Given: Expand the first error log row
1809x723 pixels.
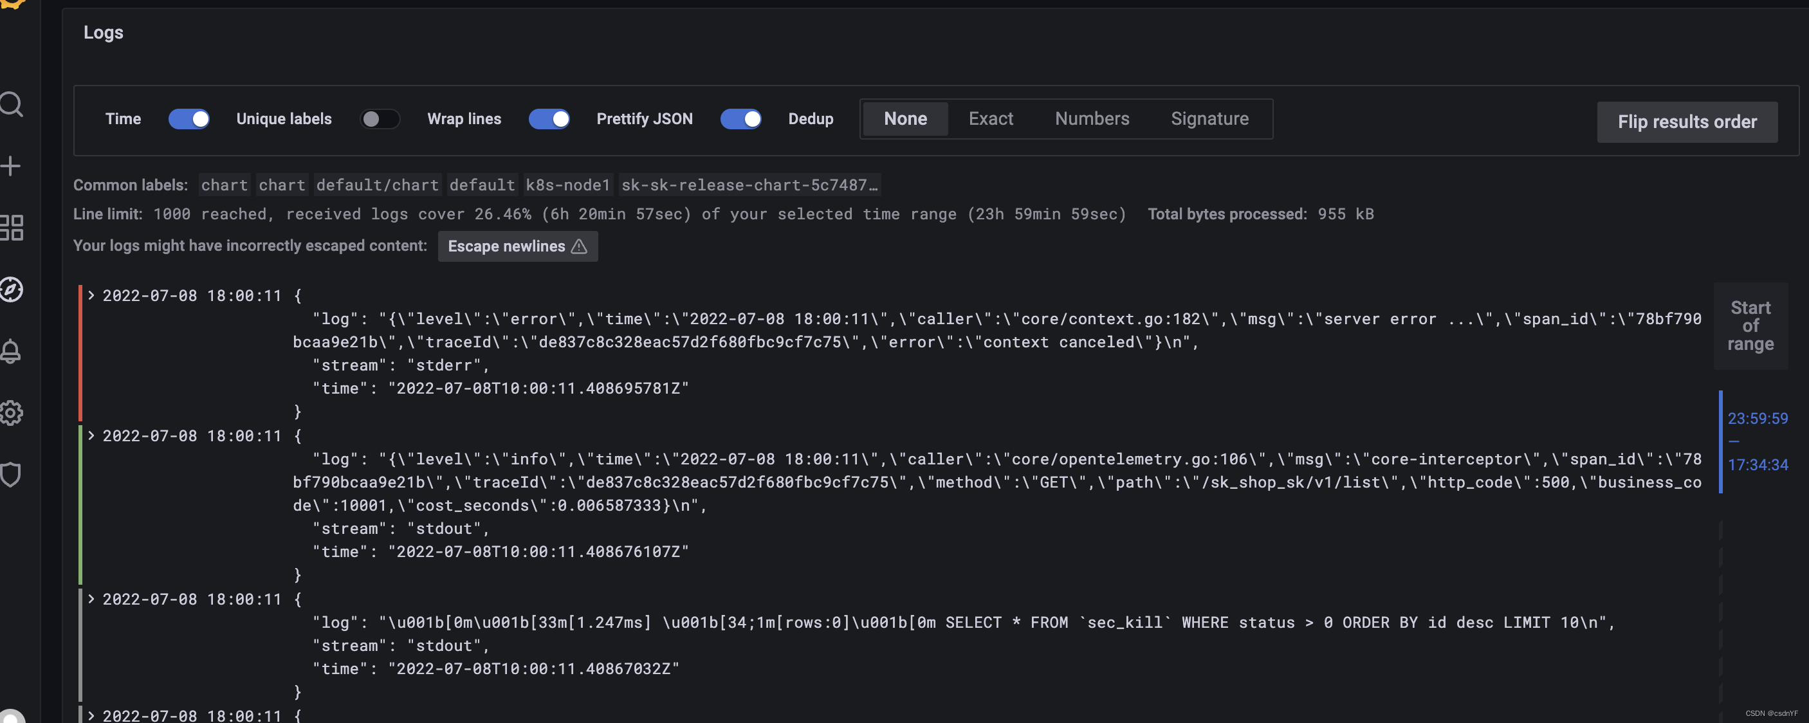Looking at the screenshot, I should pyautogui.click(x=91, y=295).
